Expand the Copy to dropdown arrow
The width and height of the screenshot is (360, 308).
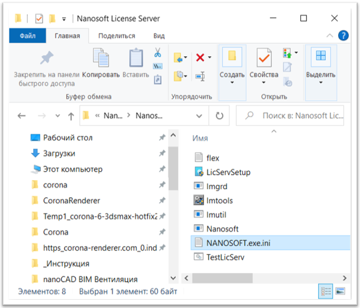(186, 76)
